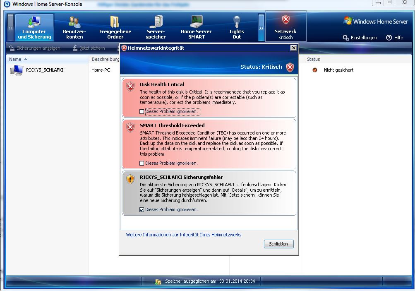Uncheck ignore for RICKYS_SCHLAFKI Sicherungsfehler
This screenshot has width=415, height=291.
click(x=142, y=209)
